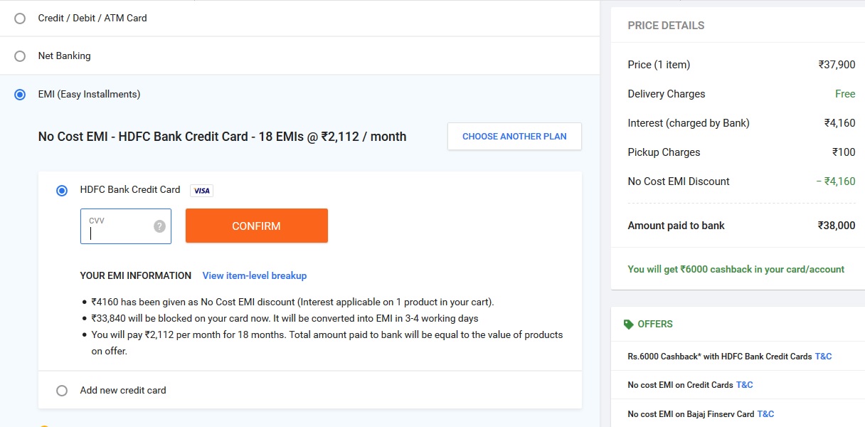Click the Offers tag icon
Screen dimensions: 865x427
(628, 325)
